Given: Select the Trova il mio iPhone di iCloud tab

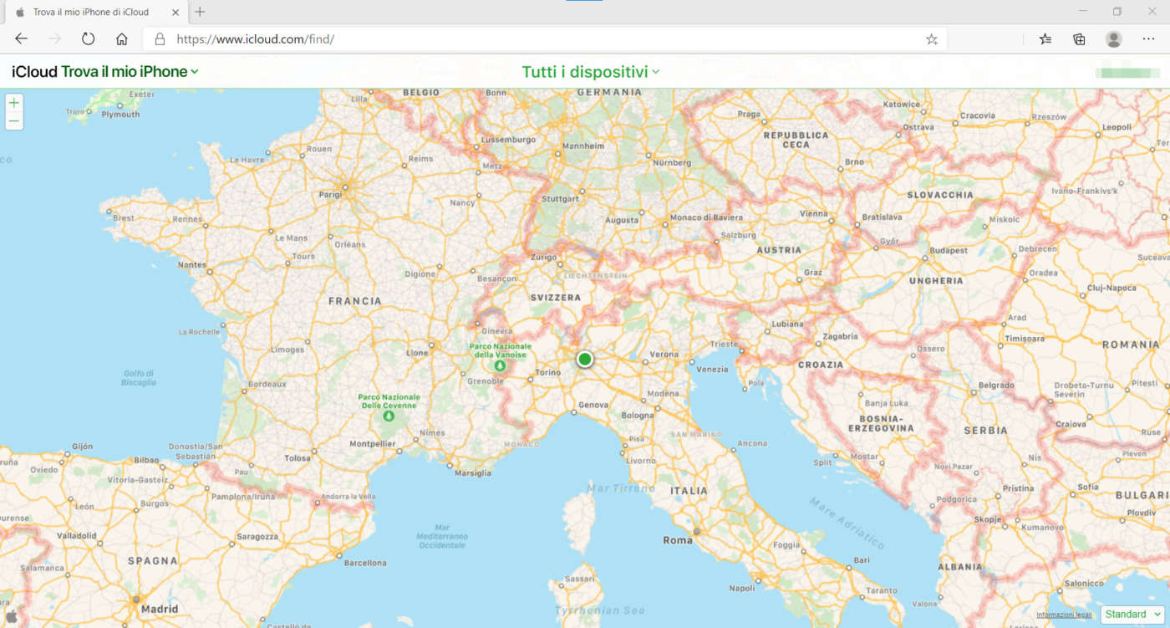Looking at the screenshot, I should (x=96, y=12).
